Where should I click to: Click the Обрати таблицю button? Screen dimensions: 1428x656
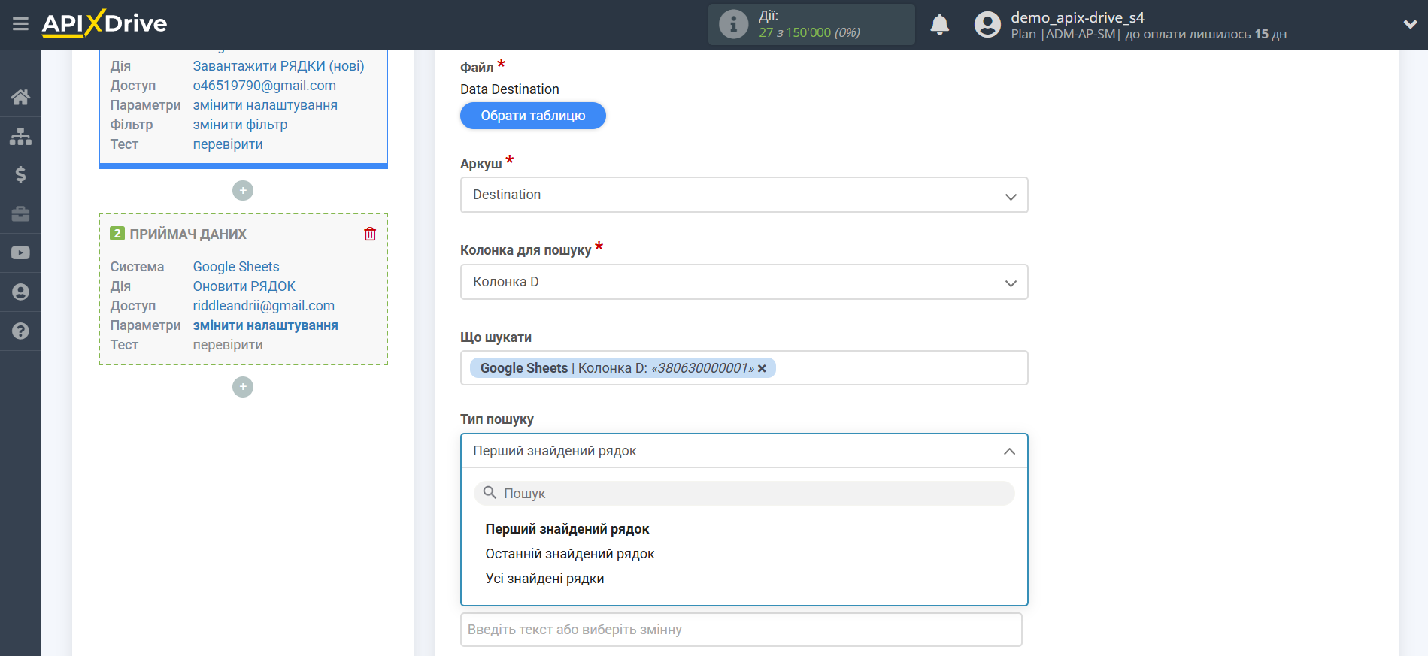pos(533,116)
